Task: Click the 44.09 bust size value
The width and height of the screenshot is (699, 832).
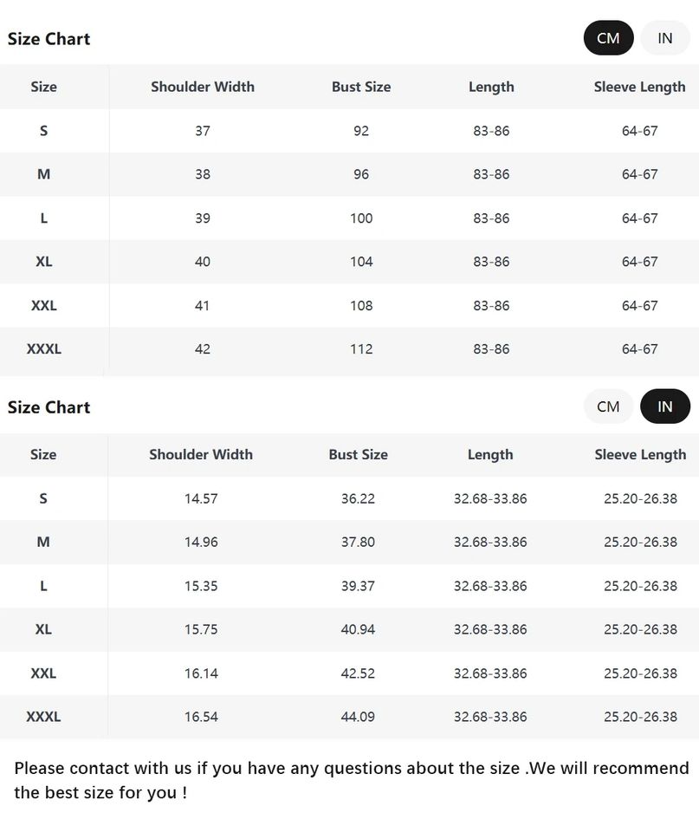Action: [358, 717]
